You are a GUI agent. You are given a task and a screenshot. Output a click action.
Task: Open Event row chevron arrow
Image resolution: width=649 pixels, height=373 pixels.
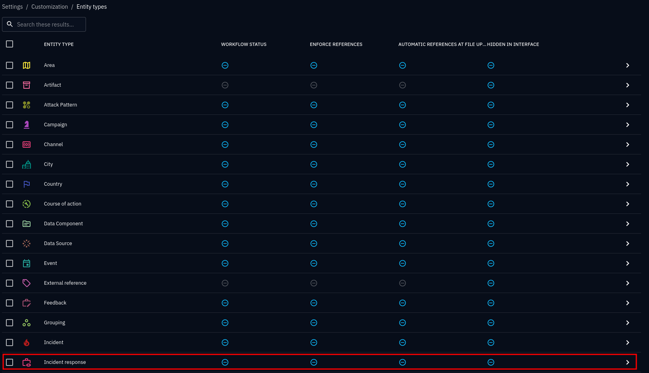(x=628, y=263)
